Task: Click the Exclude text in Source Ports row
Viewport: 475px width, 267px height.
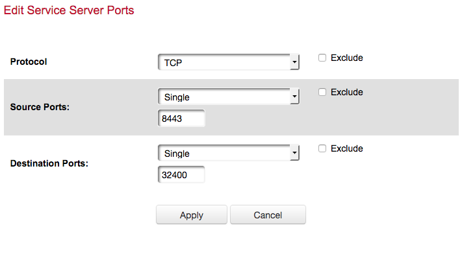Action: click(346, 92)
